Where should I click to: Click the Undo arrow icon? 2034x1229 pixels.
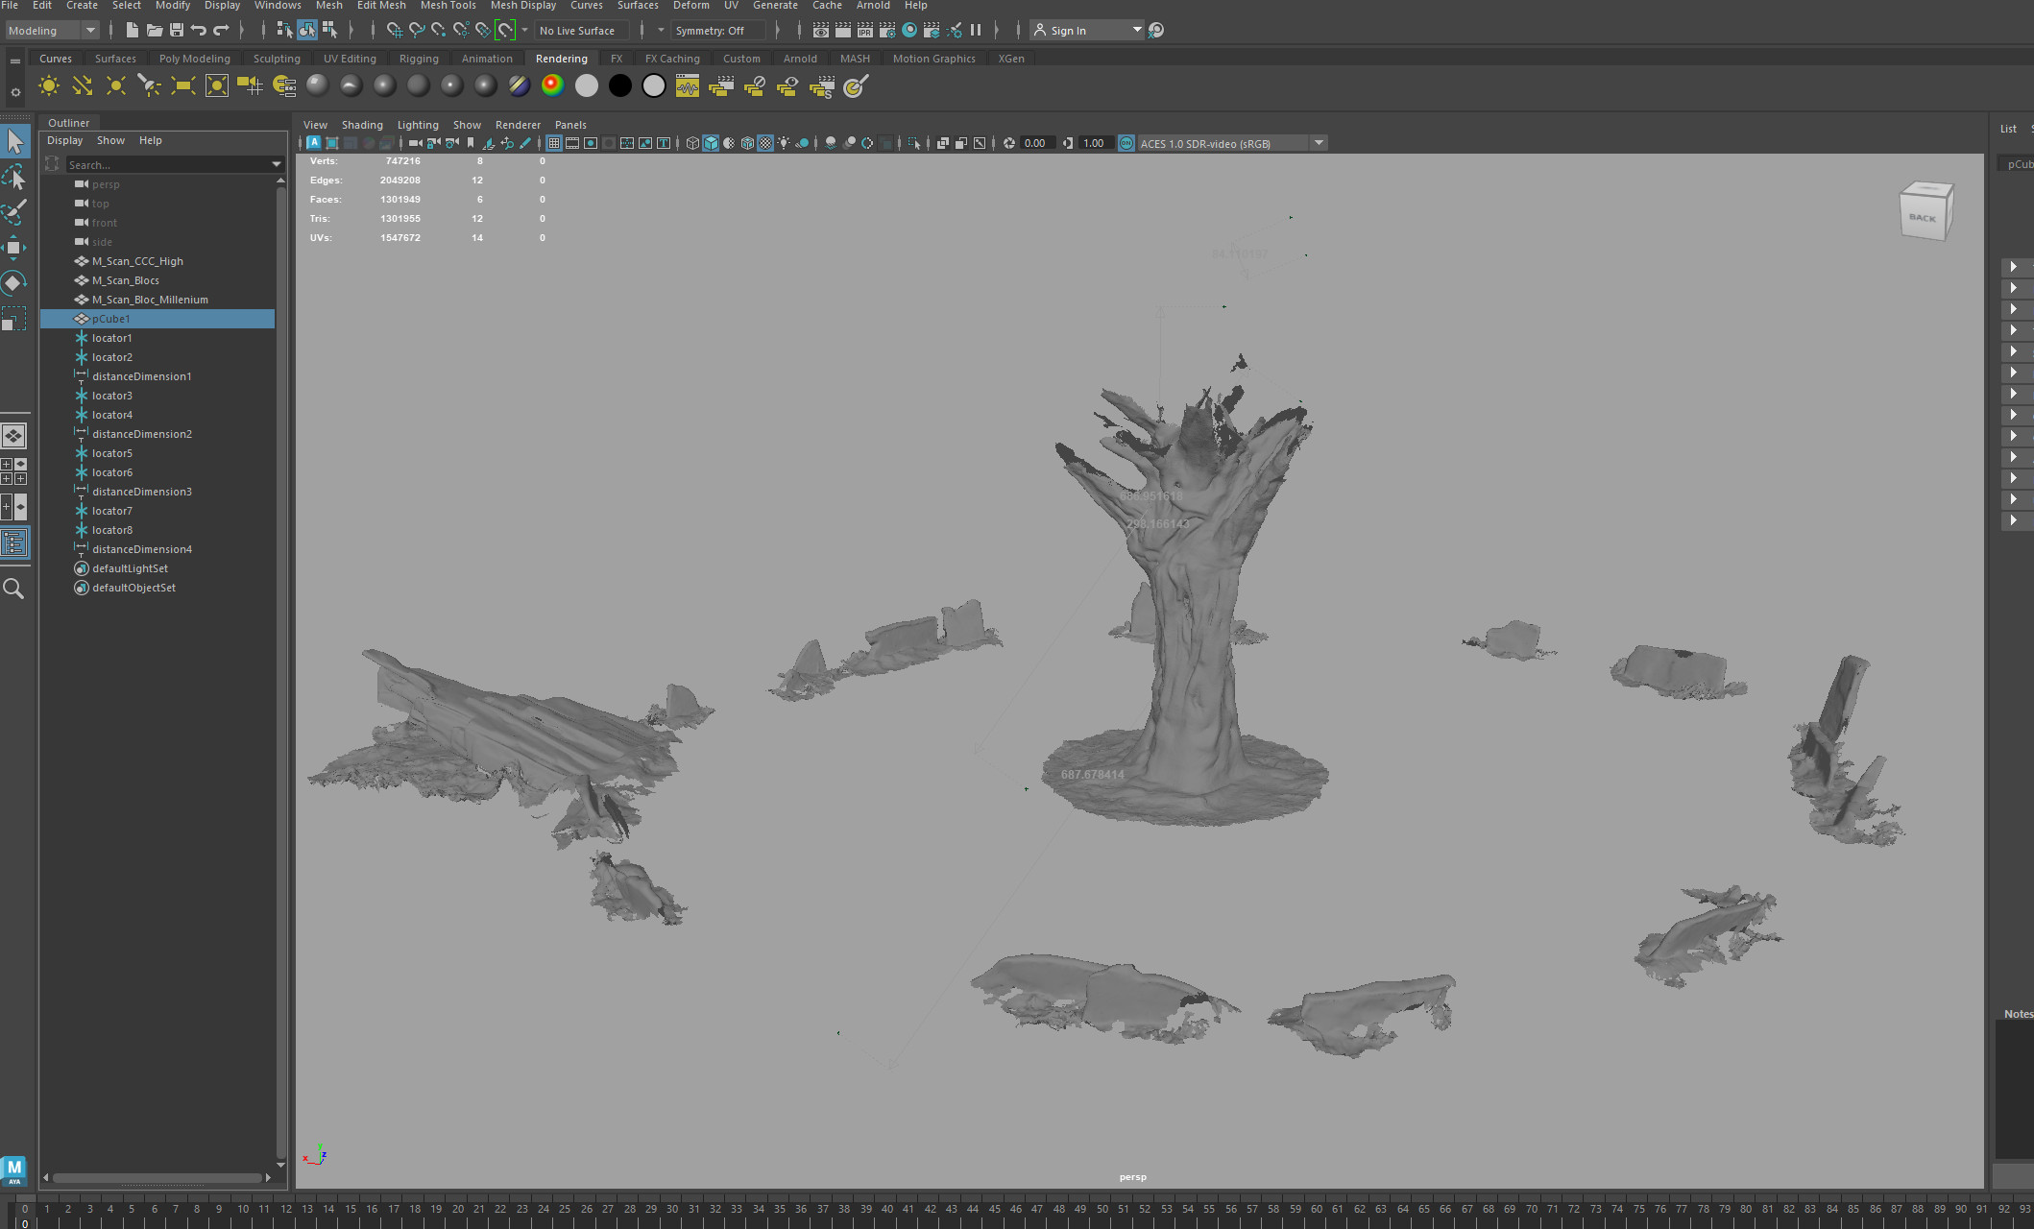[199, 31]
